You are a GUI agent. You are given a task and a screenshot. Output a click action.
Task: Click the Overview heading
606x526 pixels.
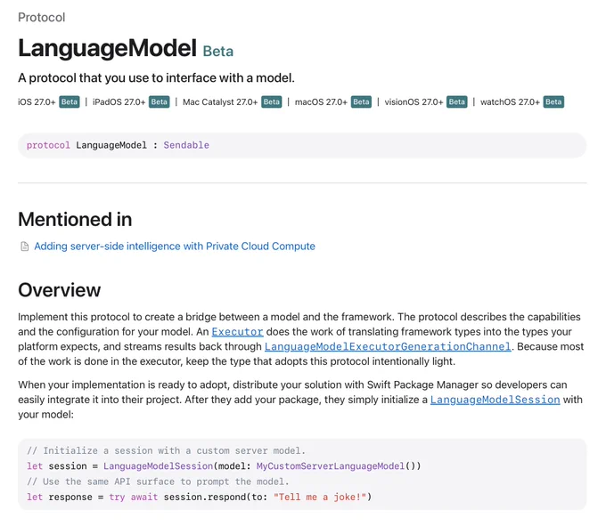(59, 290)
